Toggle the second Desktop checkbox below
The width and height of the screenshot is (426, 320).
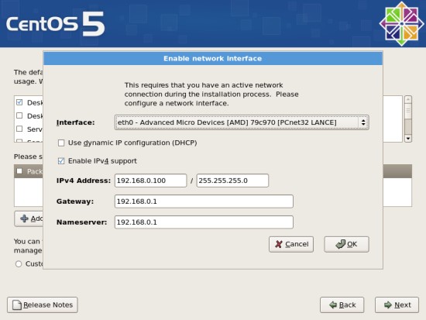19,115
